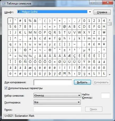
Task: Click the Выбрать button
Action: click(82, 82)
